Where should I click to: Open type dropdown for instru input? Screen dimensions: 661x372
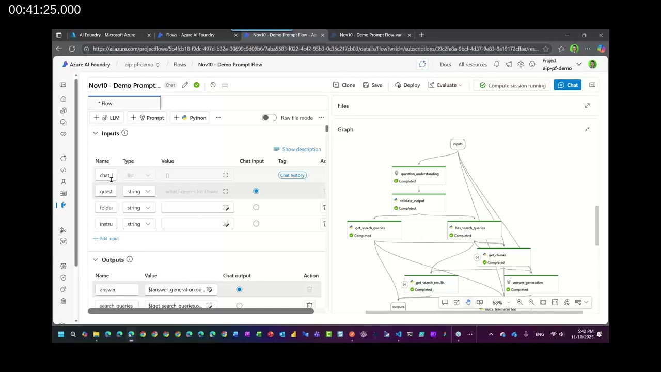click(138, 224)
